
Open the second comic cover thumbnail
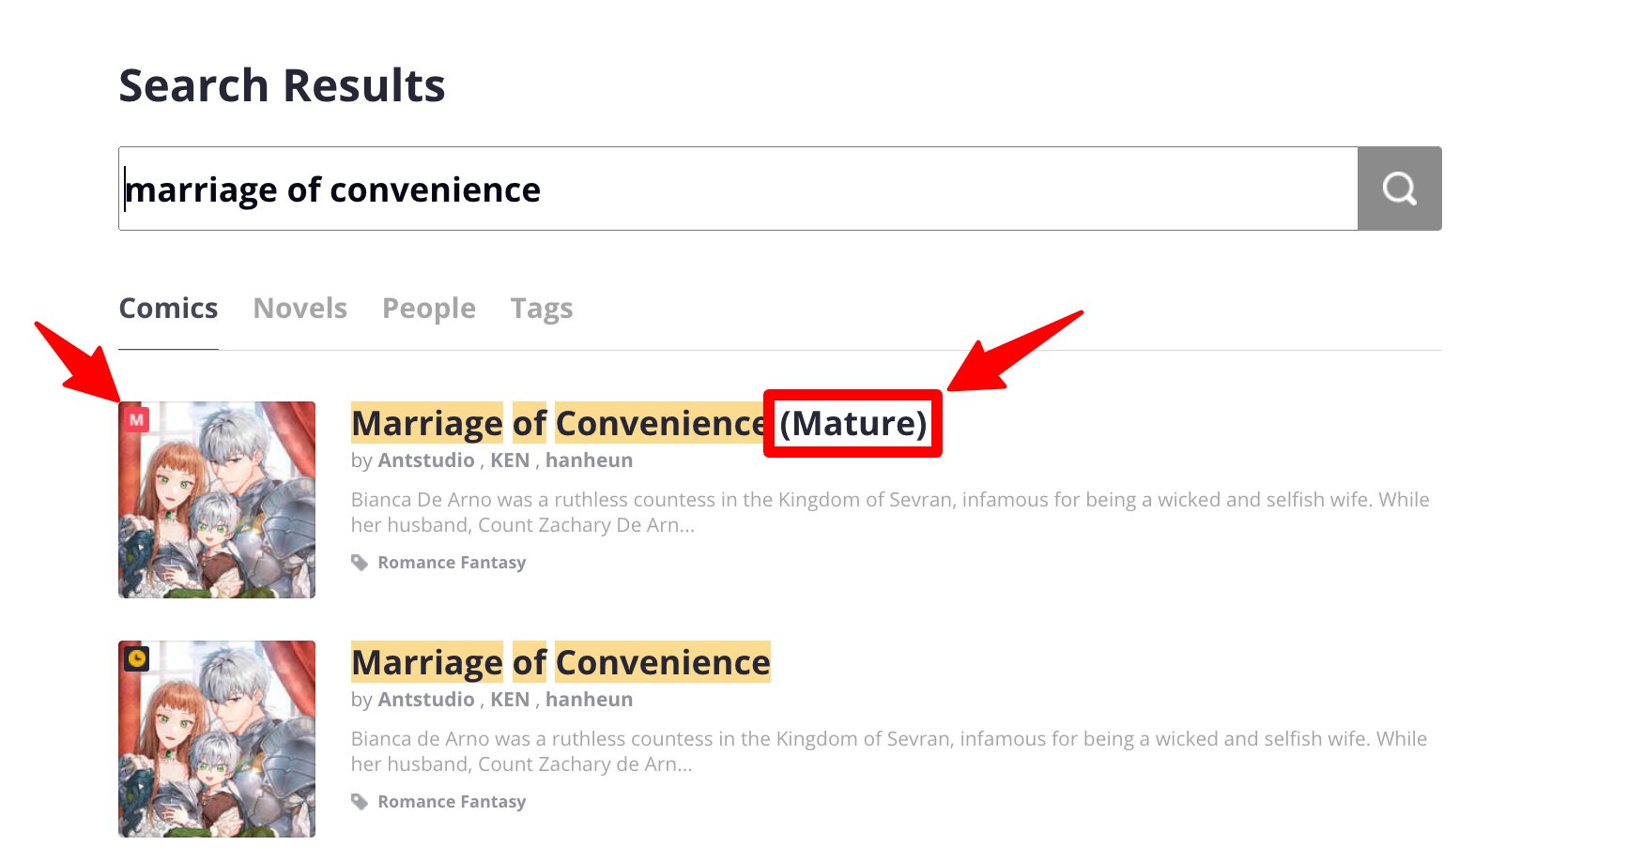click(x=217, y=739)
